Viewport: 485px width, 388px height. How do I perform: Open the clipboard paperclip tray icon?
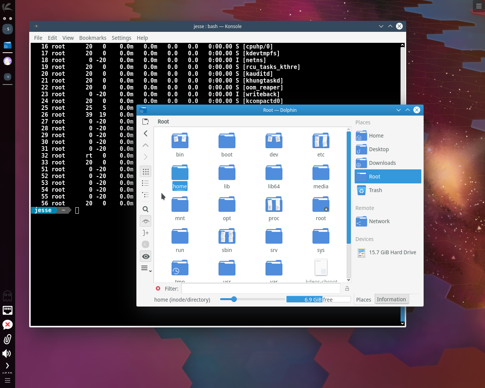[x=8, y=339]
